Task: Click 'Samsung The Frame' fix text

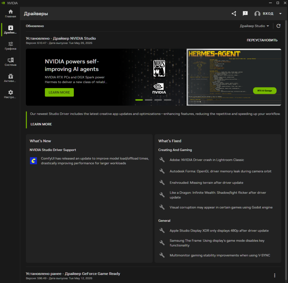Action: point(217,243)
